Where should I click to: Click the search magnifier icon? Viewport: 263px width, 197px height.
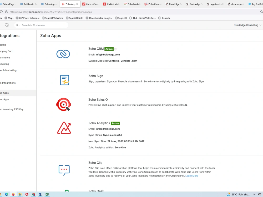tap(17, 25)
